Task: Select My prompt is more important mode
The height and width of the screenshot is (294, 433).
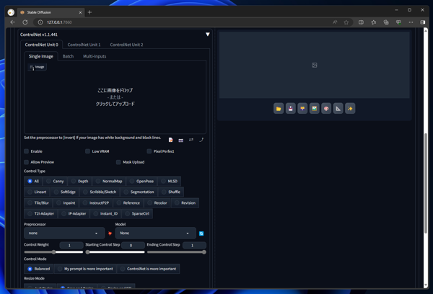Action: pos(85,269)
